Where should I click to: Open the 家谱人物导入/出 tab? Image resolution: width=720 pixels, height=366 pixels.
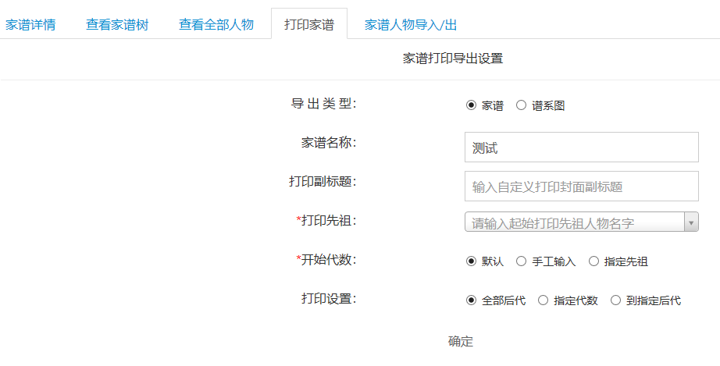(411, 24)
